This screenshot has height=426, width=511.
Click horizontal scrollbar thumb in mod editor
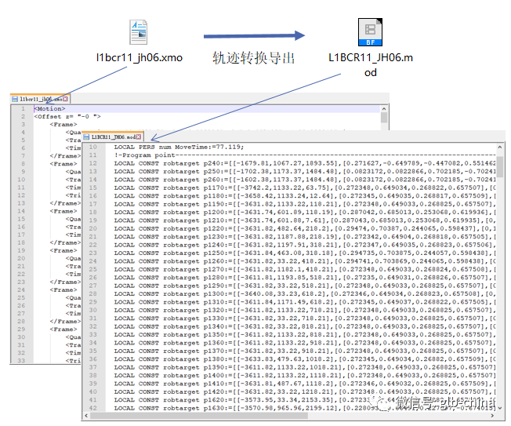click(x=199, y=416)
